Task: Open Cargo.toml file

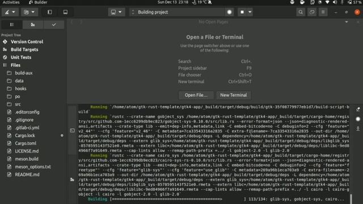Action: (26, 143)
